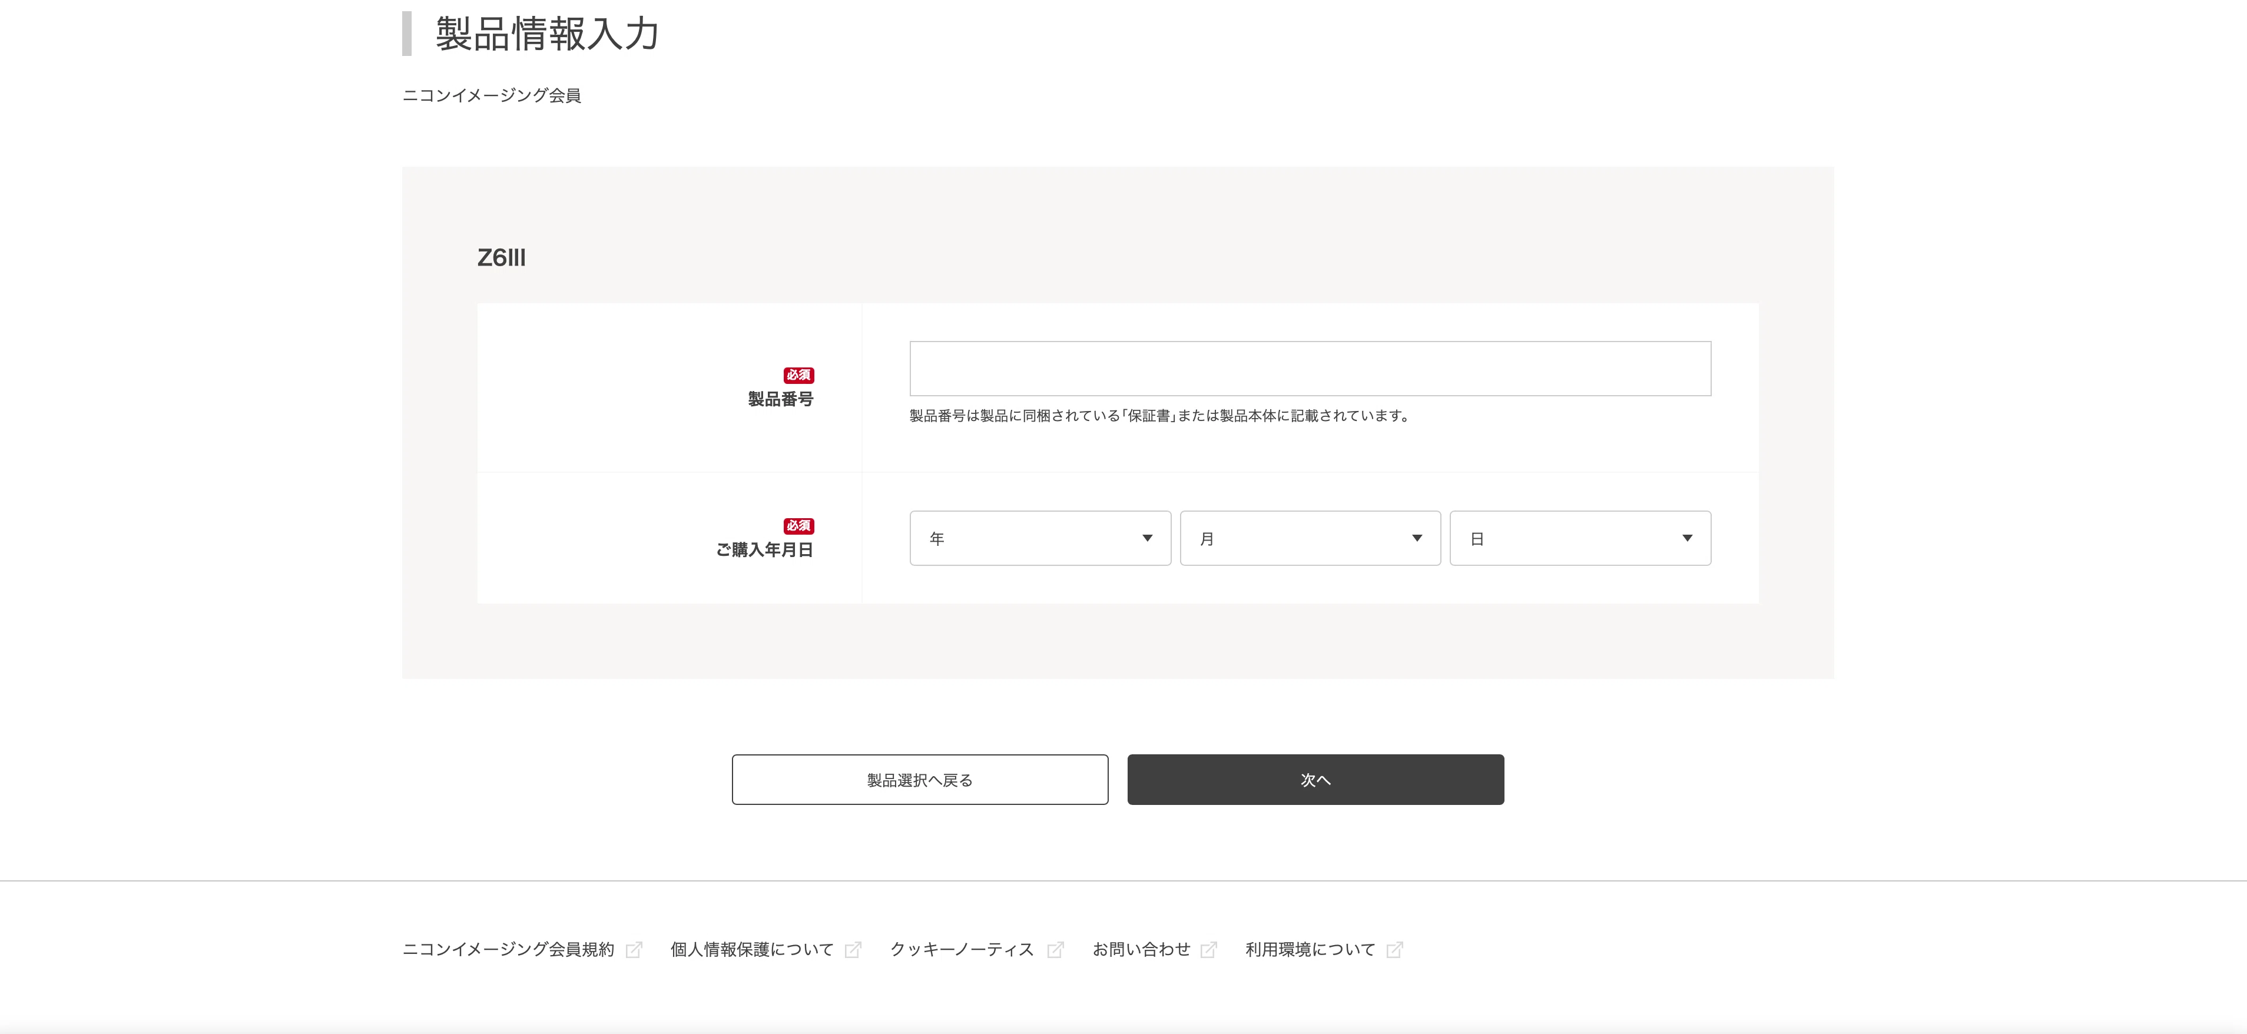Click the serial number hint text about 保証書
The height and width of the screenshot is (1034, 2247).
(x=1160, y=416)
